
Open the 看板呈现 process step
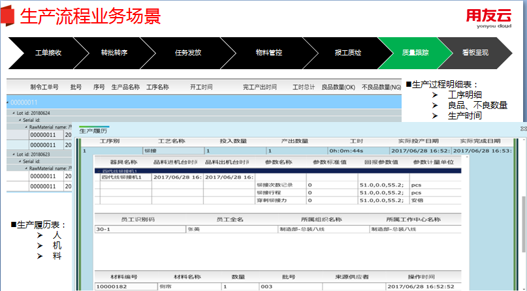[475, 52]
